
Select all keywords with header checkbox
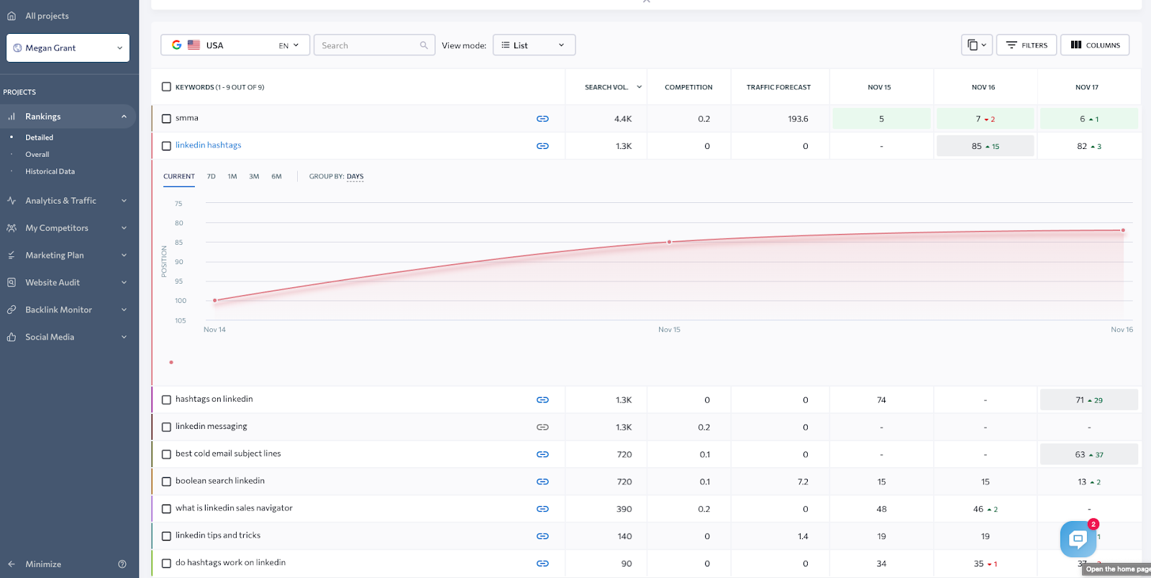166,87
